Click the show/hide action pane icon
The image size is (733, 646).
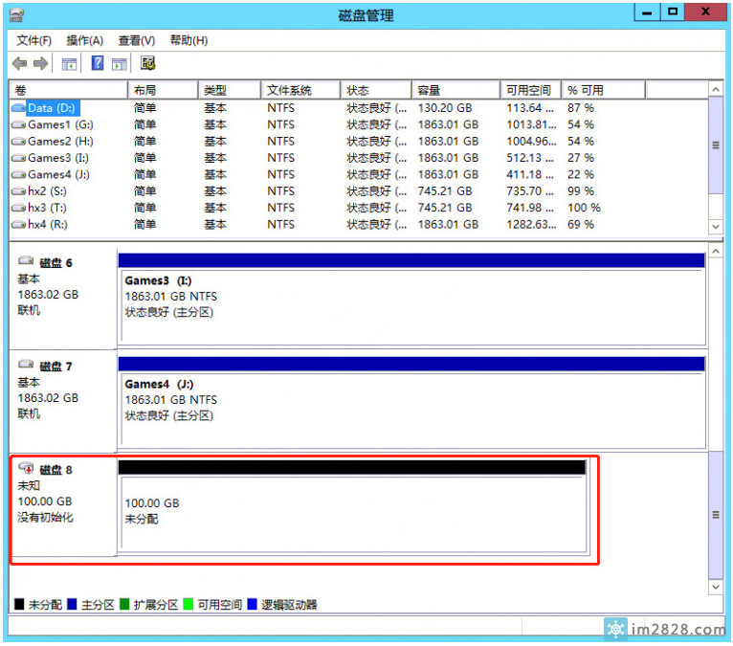[119, 64]
